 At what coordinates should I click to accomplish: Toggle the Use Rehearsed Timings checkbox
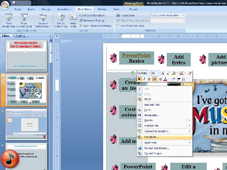[81, 26]
